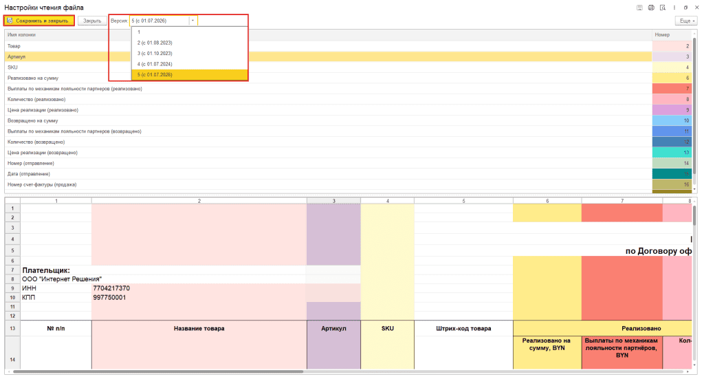
Task: Choose version 2 (с 01.08.2023) in list
Action: 190,43
